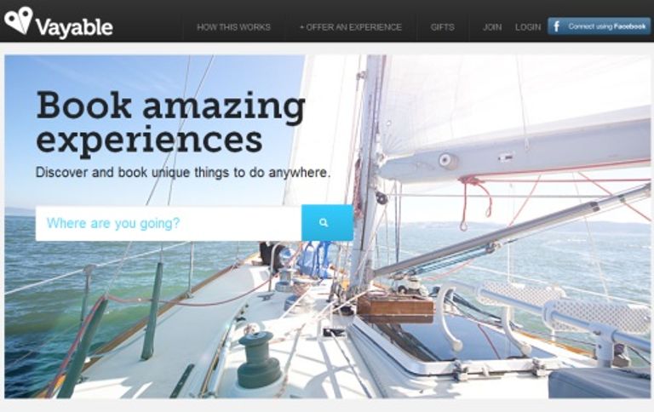This screenshot has width=654, height=412.
Task: Click the Facebook f icon
Action: pyautogui.click(x=556, y=26)
